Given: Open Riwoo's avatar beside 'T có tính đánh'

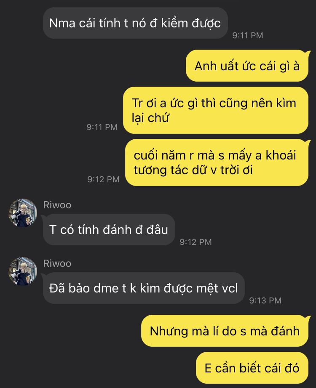Looking at the screenshot, I should [x=23, y=213].
